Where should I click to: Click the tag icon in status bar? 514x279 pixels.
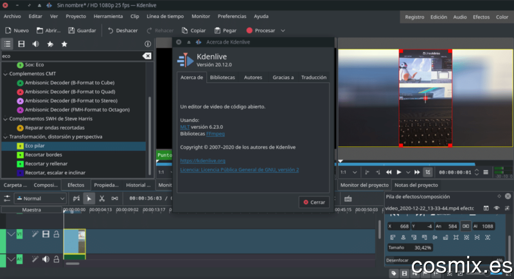[x=394, y=273]
